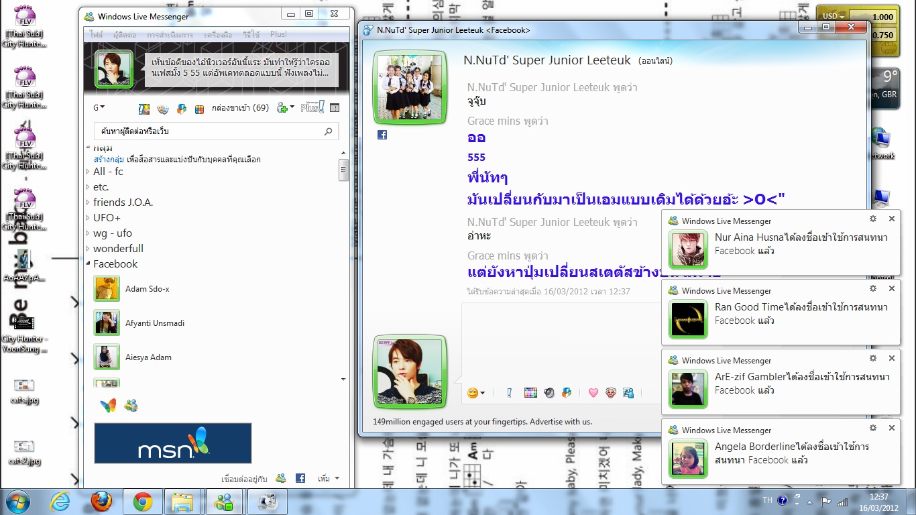Click your own display picture in chat window
Screen dimensions: 916x515
[410, 371]
